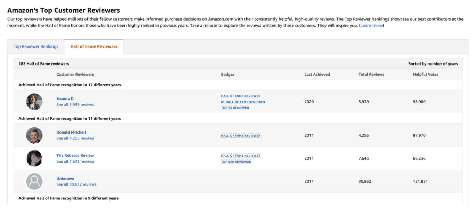Image resolution: width=475 pixels, height=215 pixels.
Task: Open The Rebecca Review name link
Action: 75,155
